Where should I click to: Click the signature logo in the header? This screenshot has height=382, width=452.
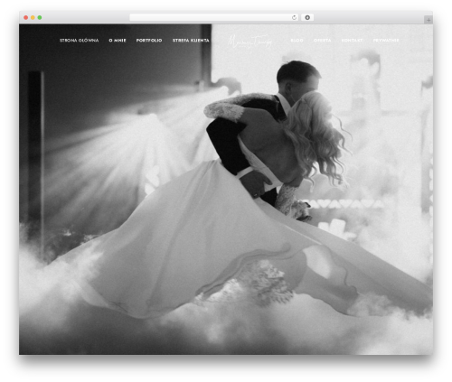point(250,42)
